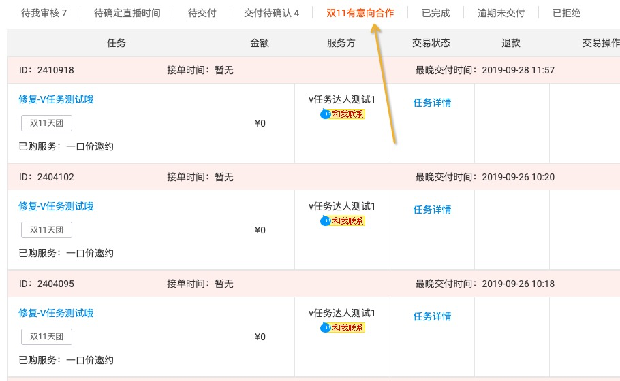Click 和我联系 chat icon for order 2404102
620x381 pixels.
pyautogui.click(x=343, y=221)
